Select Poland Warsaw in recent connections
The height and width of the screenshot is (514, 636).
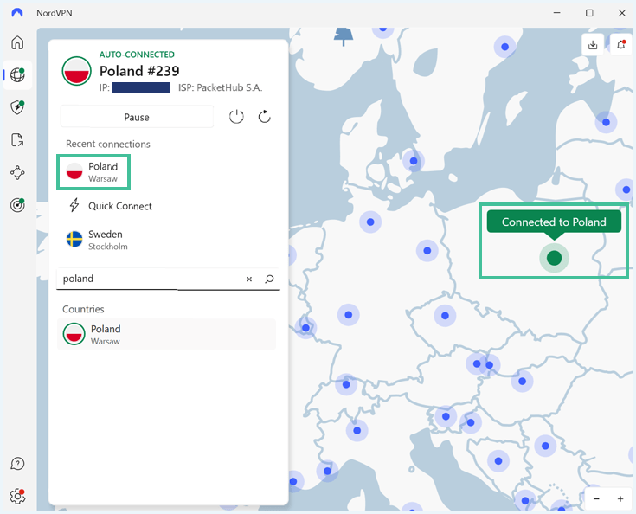(x=93, y=172)
